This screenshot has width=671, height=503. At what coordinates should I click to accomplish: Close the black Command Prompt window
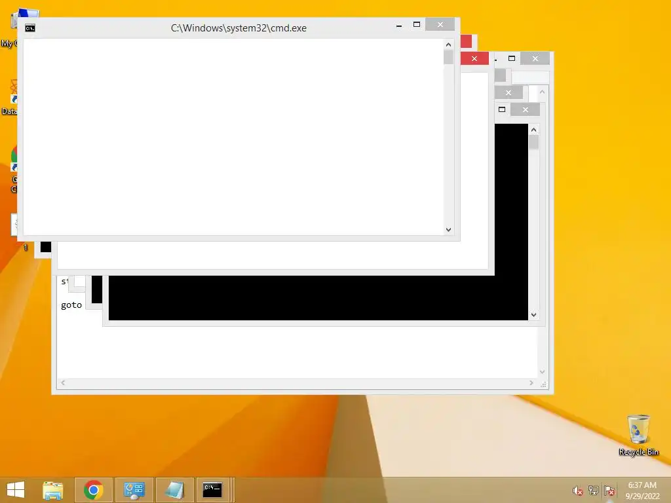(525, 109)
